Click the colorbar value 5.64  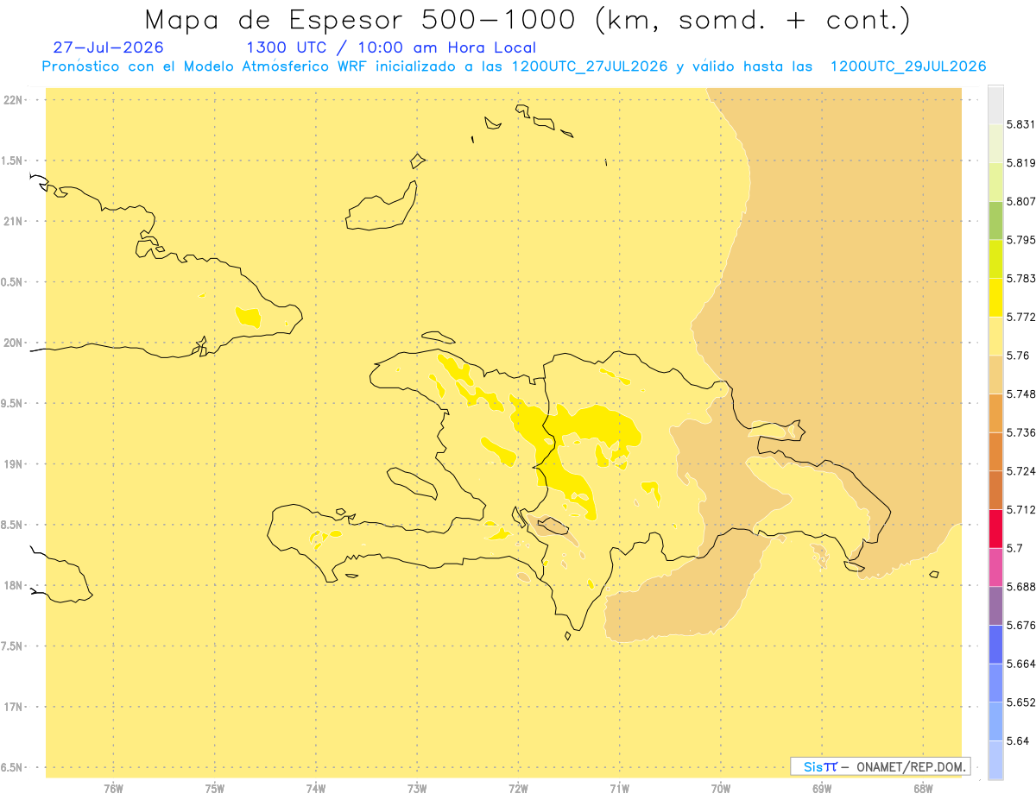(1018, 740)
